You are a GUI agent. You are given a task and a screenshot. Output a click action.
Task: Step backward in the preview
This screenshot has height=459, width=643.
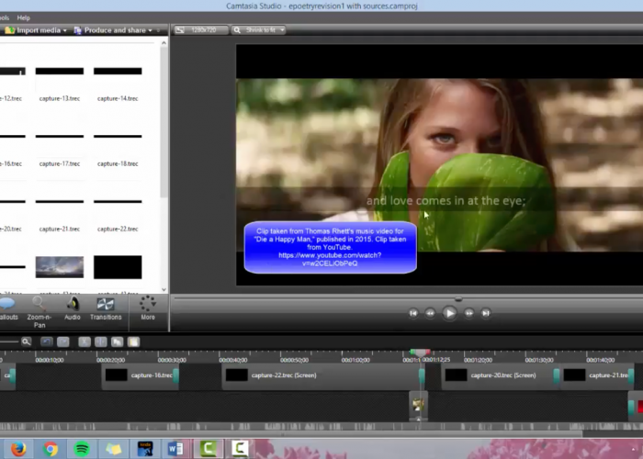coord(430,313)
